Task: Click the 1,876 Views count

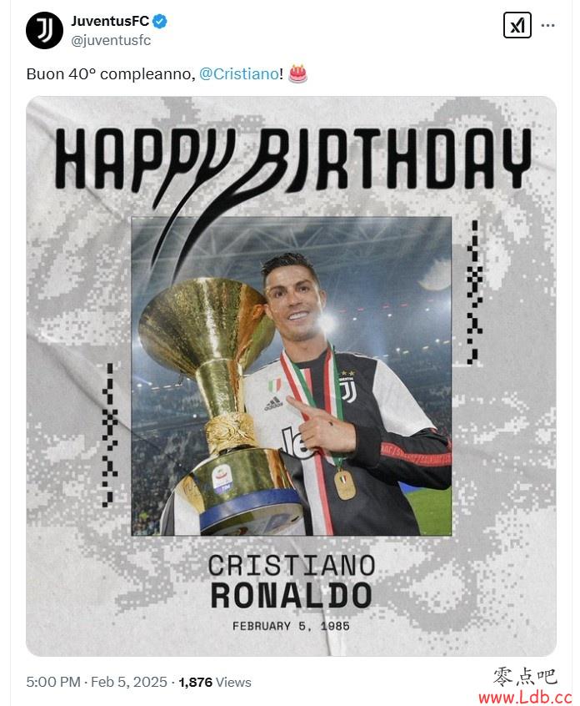Action: pyautogui.click(x=215, y=682)
